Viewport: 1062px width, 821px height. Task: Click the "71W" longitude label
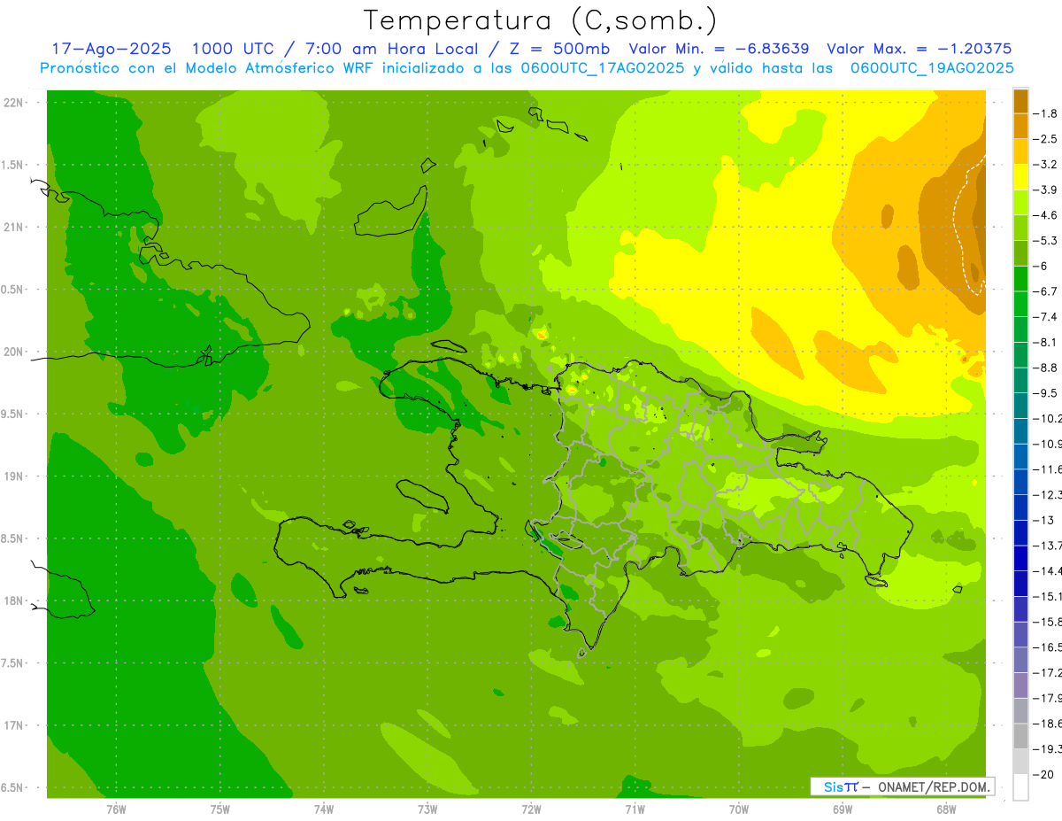635,809
